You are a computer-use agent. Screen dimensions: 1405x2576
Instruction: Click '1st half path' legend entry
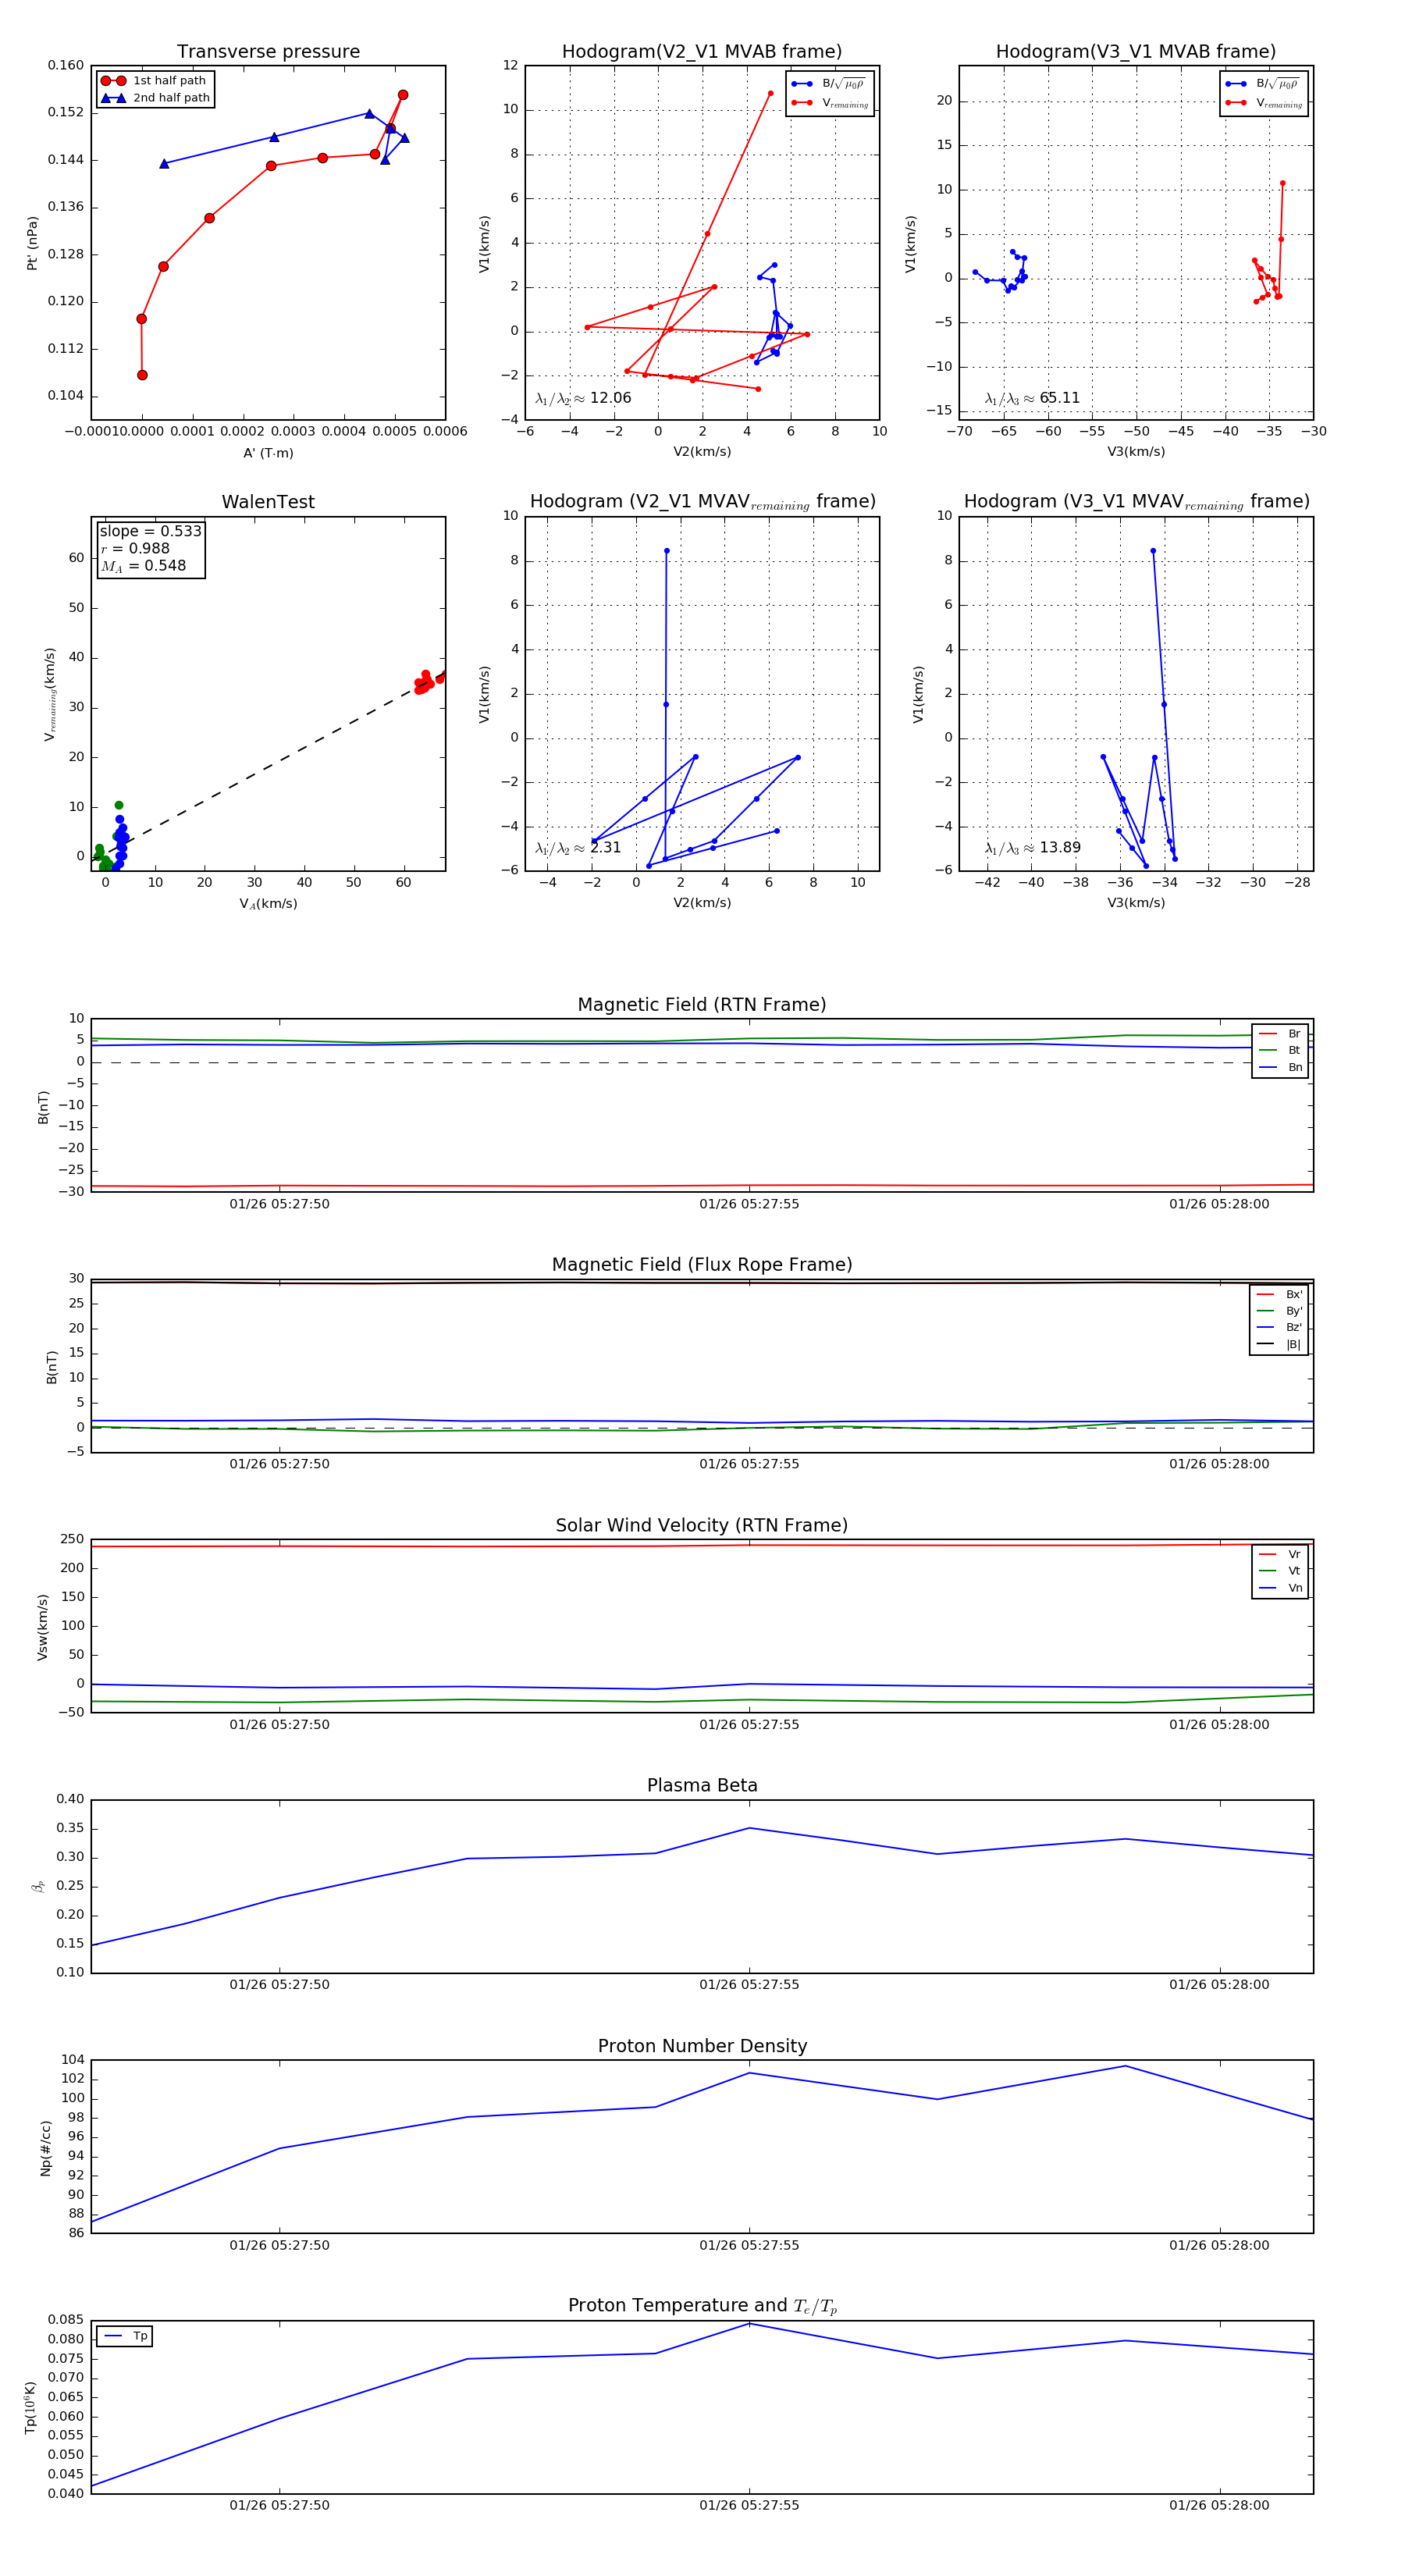155,81
